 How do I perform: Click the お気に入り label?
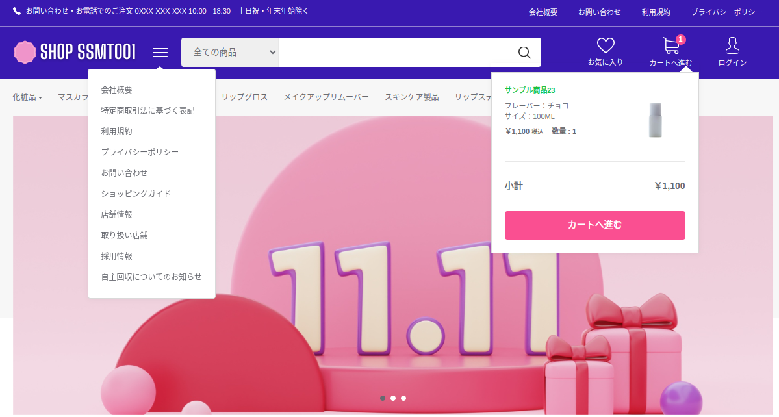click(605, 62)
